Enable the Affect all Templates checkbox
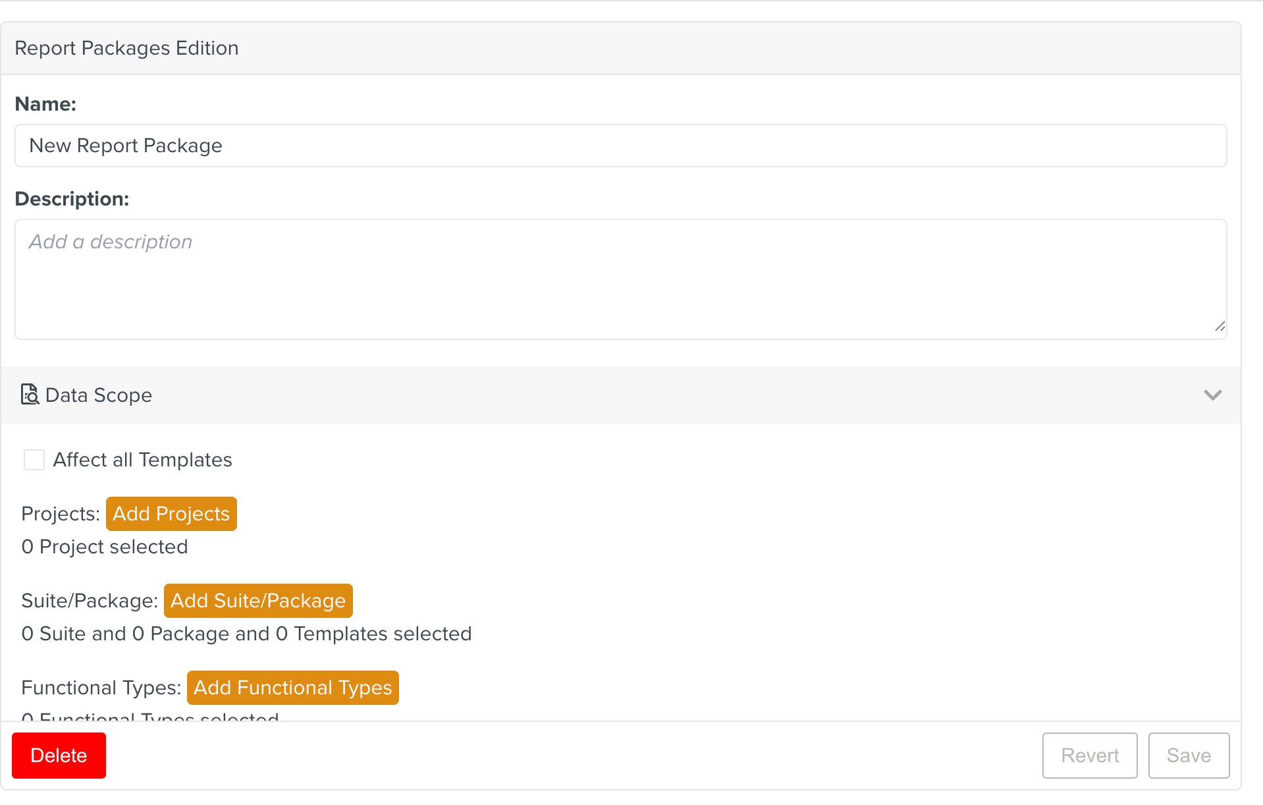The height and width of the screenshot is (805, 1263). [34, 460]
